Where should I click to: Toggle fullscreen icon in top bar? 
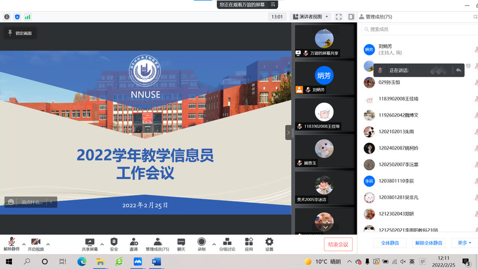339,17
